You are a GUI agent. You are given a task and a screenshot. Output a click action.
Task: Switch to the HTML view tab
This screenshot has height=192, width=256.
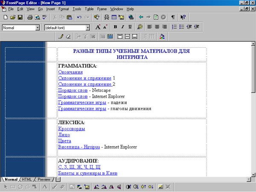(x=27, y=179)
